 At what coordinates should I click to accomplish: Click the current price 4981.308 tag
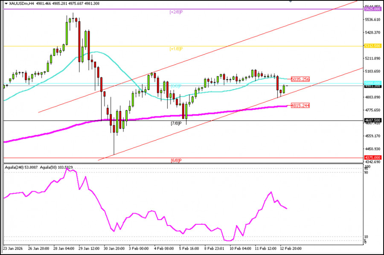tap(372, 86)
